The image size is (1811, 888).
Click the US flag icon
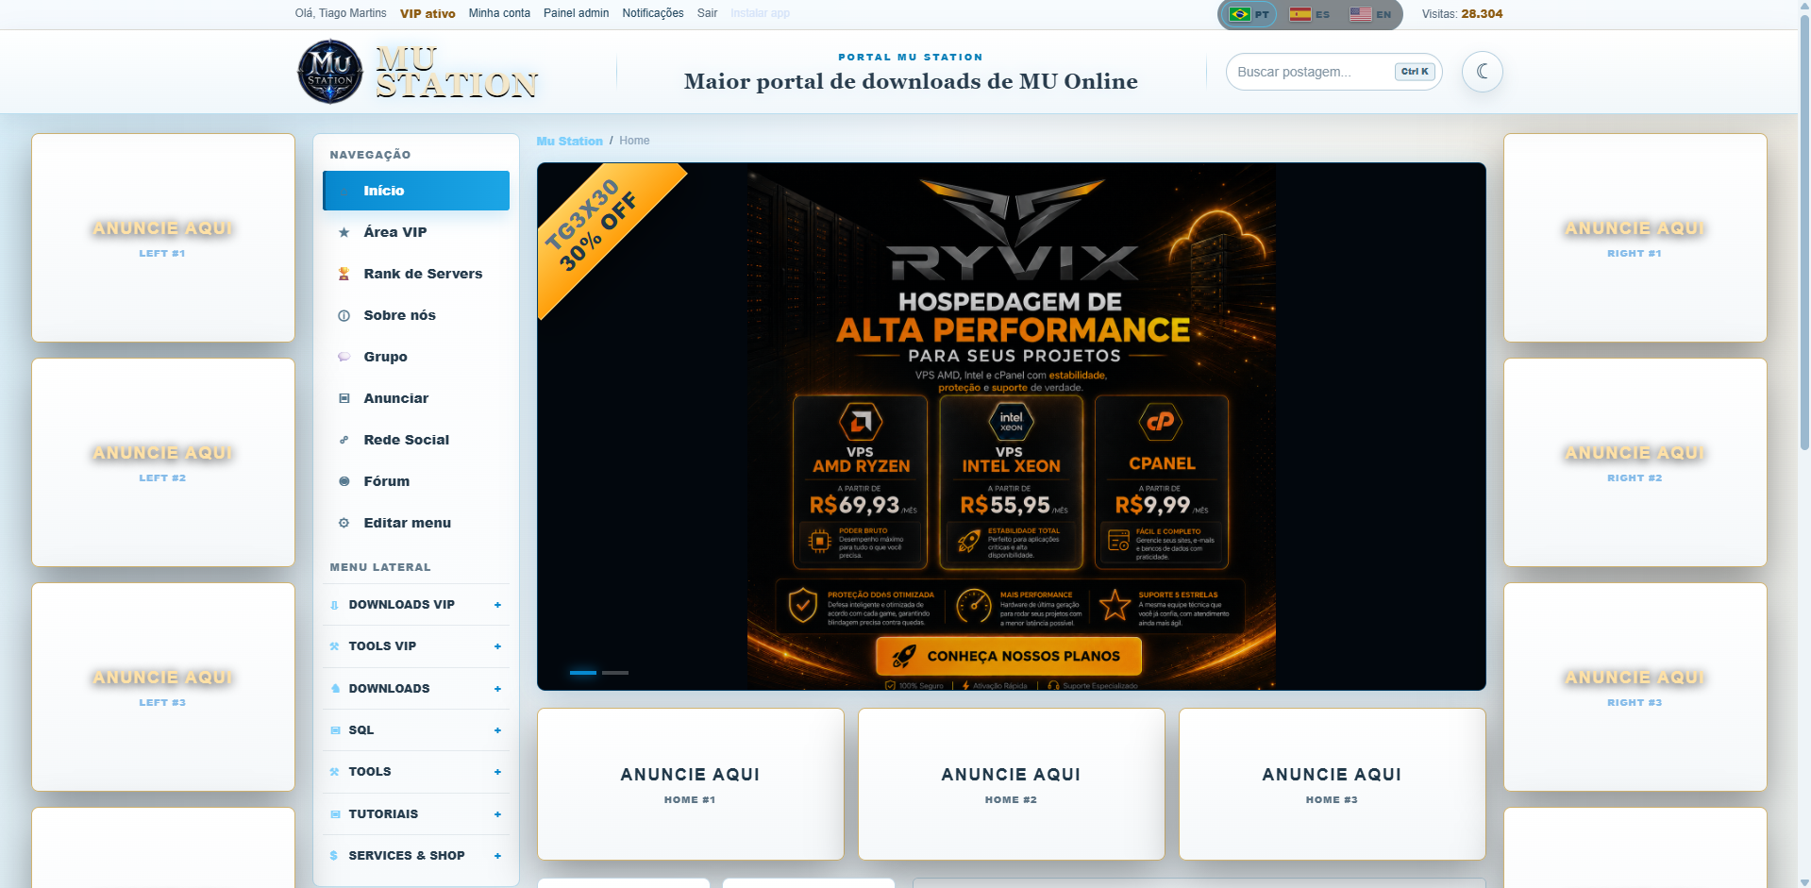[1360, 14]
